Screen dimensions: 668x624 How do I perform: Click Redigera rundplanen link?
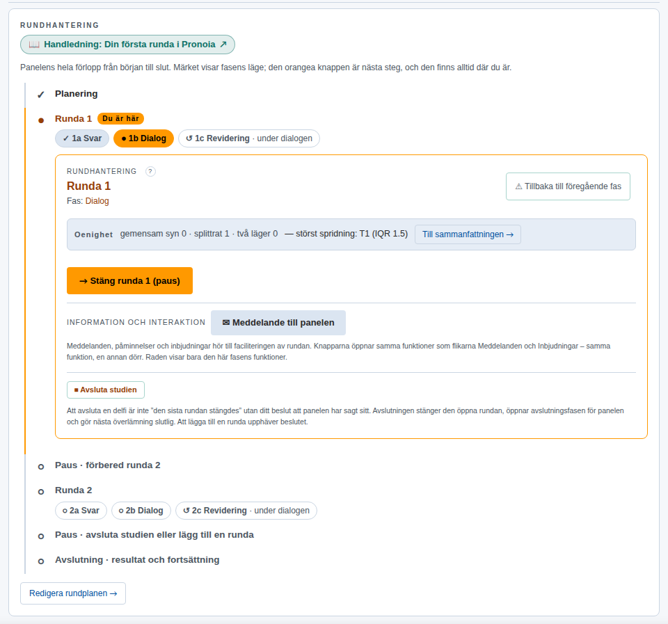[73, 593]
